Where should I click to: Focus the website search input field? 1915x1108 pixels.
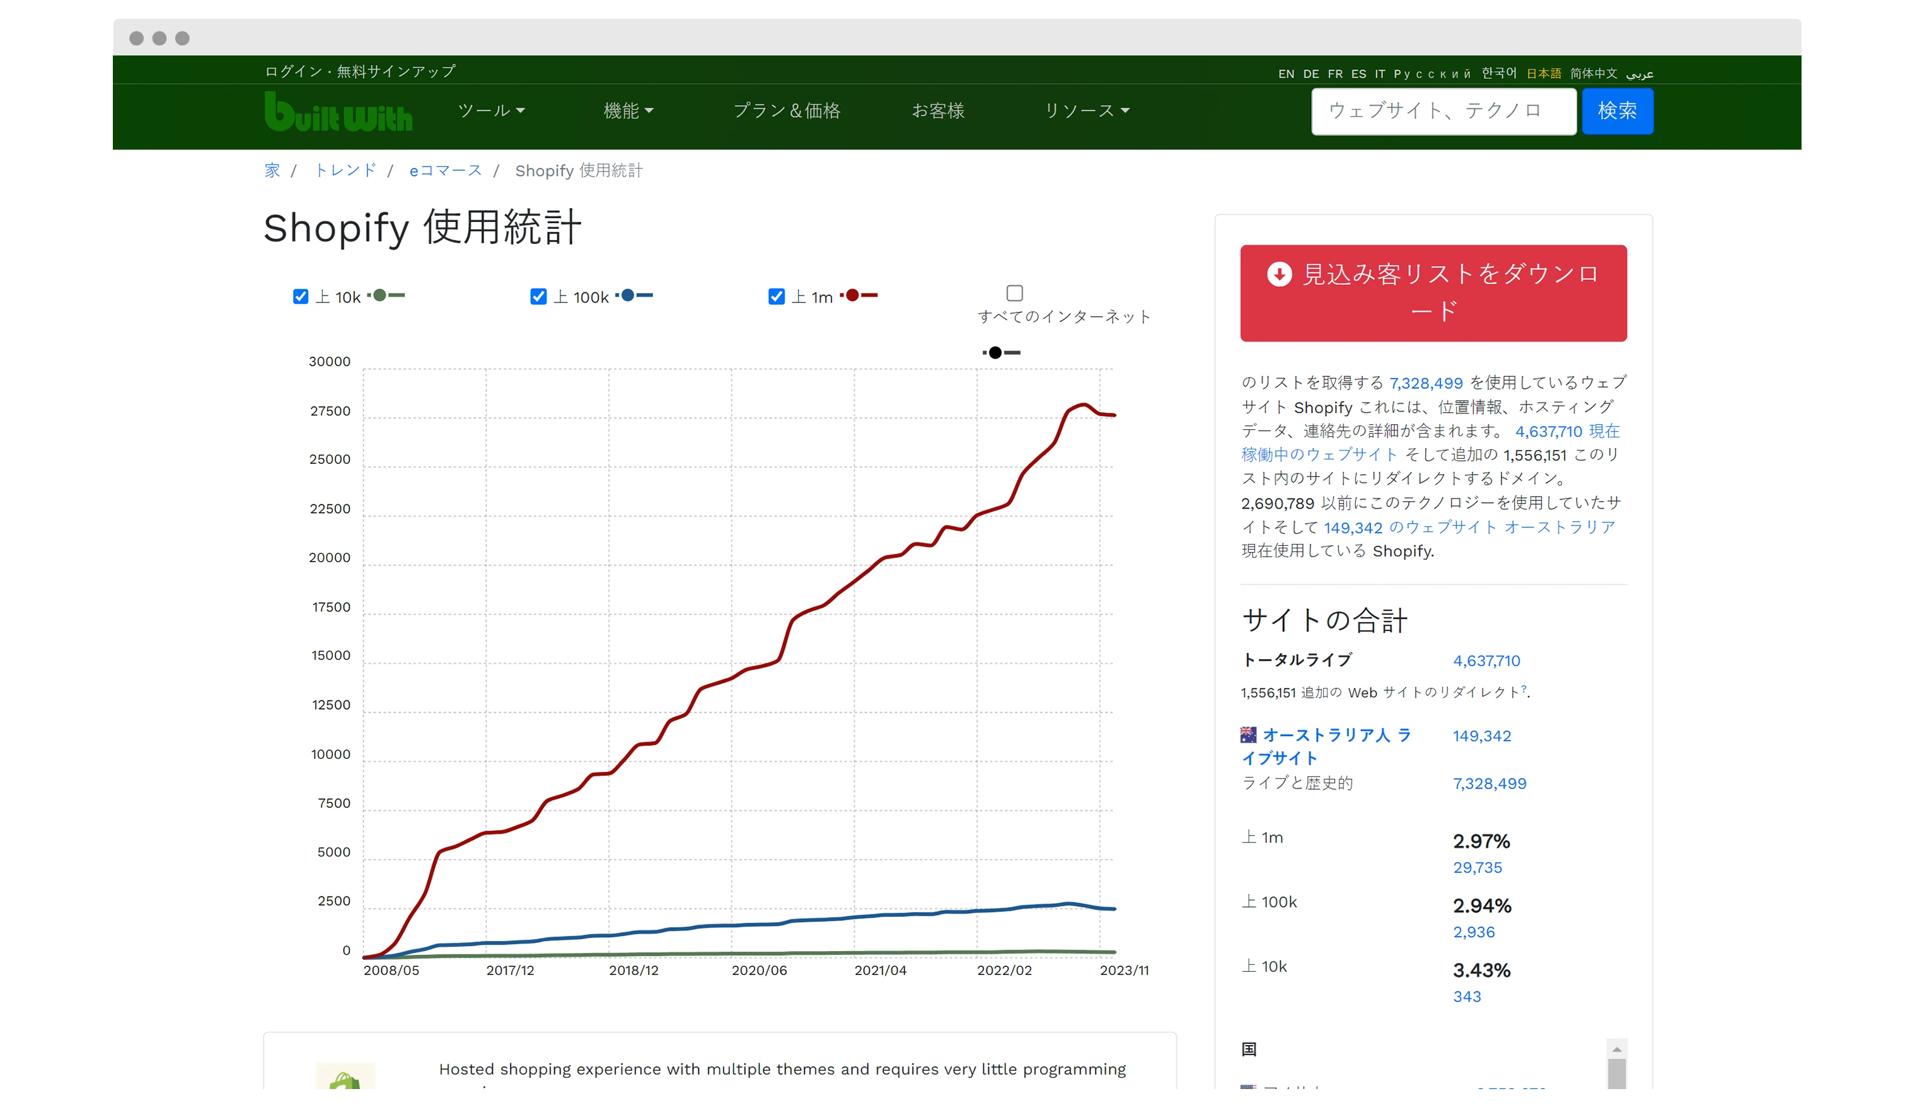tap(1444, 111)
